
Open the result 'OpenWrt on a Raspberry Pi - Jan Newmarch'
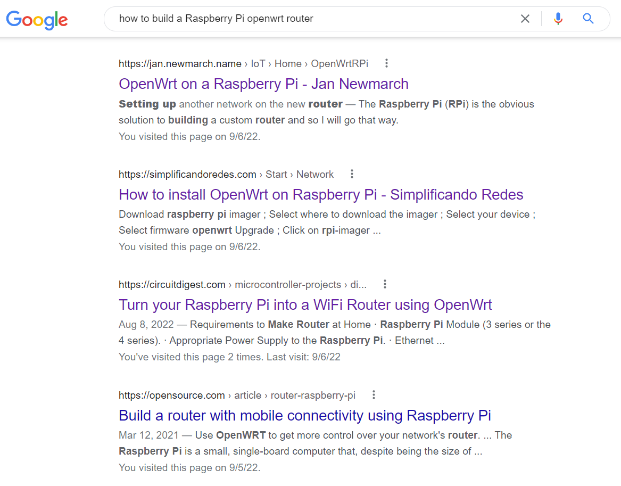click(x=263, y=84)
